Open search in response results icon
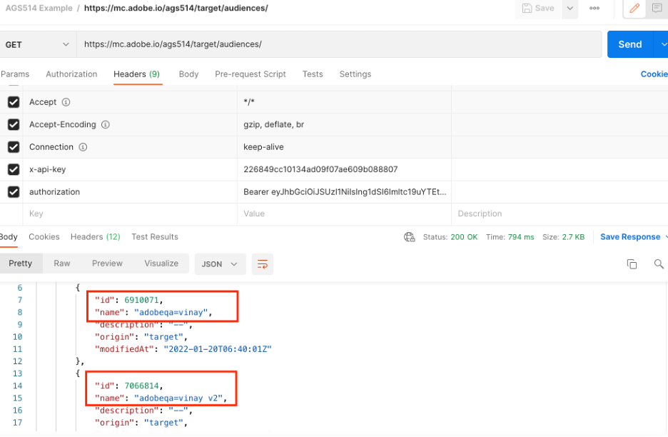The width and height of the screenshot is (668, 437). coord(659,263)
